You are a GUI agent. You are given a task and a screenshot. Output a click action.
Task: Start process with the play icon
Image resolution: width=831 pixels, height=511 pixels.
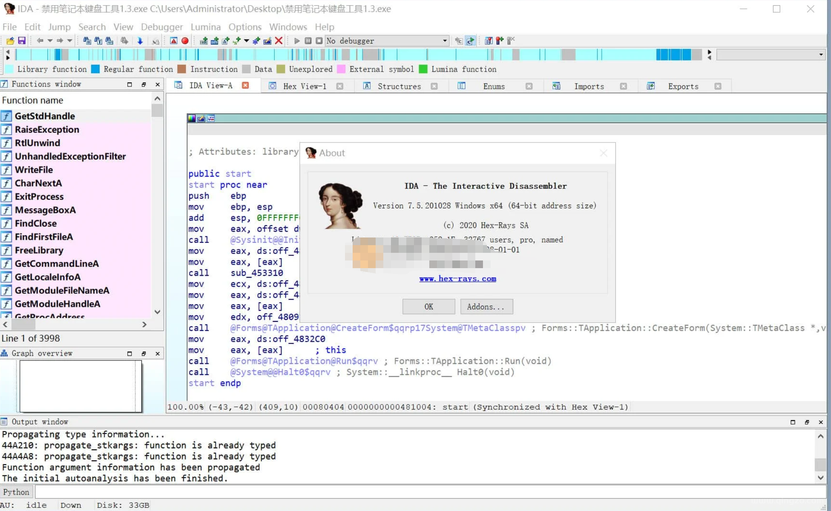coord(297,41)
